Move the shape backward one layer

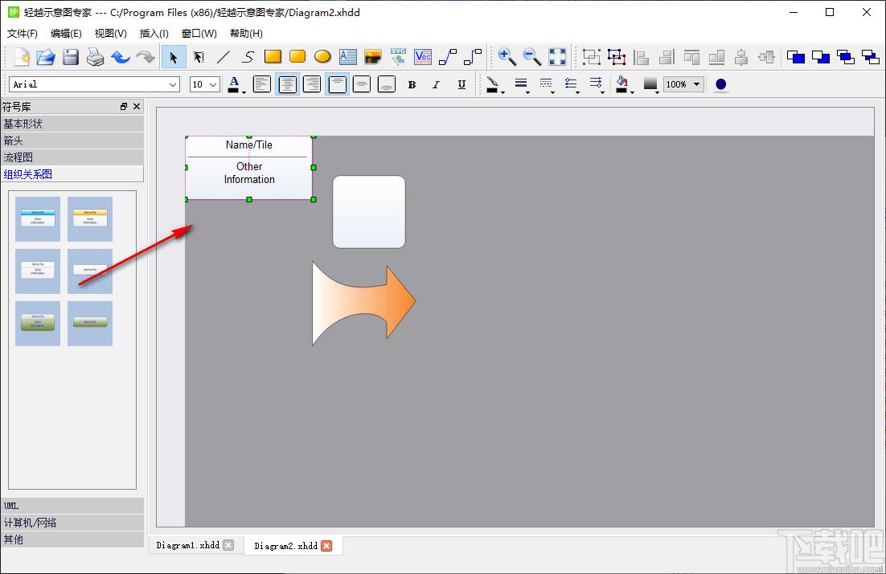(870, 57)
